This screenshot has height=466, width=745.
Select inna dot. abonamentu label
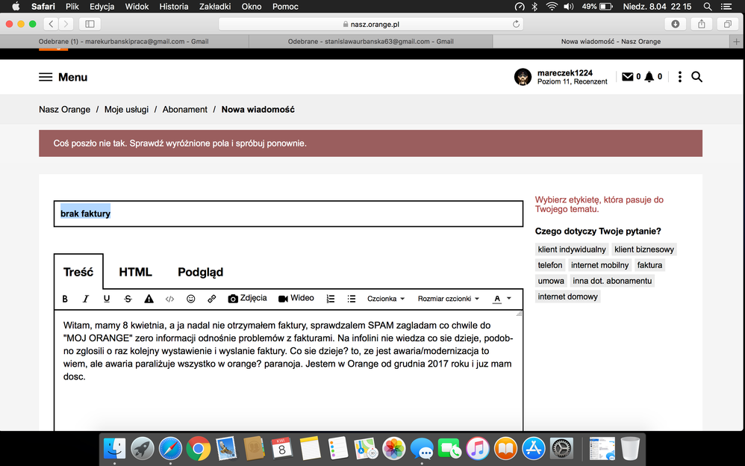(612, 281)
